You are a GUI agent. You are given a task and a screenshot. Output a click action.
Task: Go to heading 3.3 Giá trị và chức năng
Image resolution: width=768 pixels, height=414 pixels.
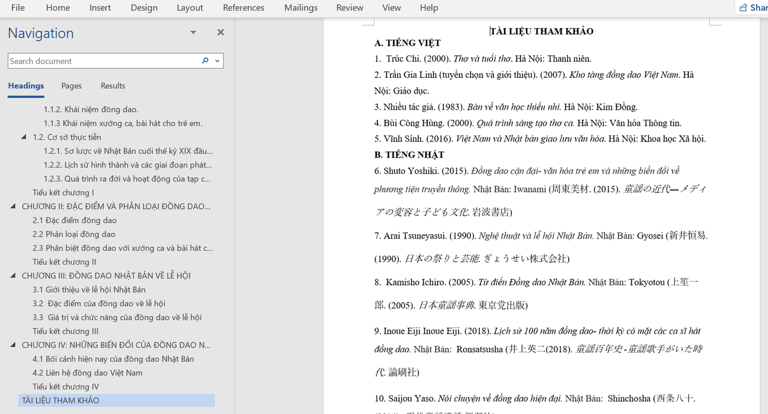pos(117,318)
